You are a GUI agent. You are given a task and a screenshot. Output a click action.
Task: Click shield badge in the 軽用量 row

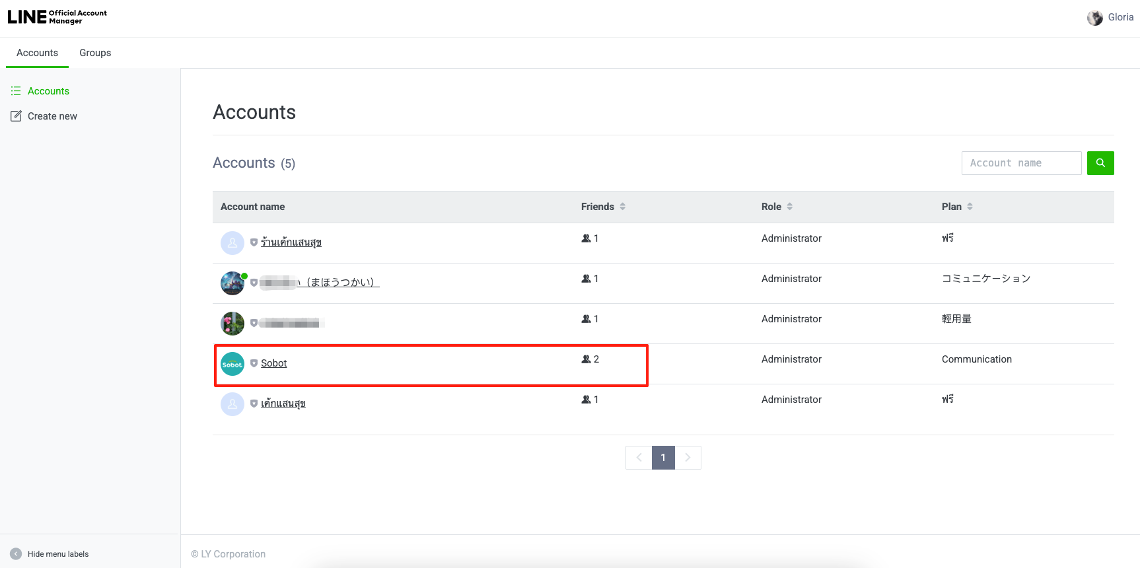tap(254, 323)
